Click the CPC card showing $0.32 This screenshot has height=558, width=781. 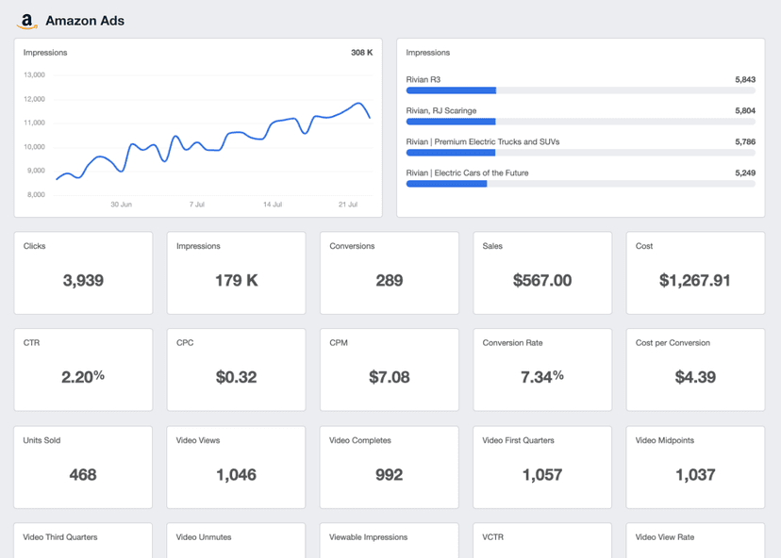coord(236,369)
